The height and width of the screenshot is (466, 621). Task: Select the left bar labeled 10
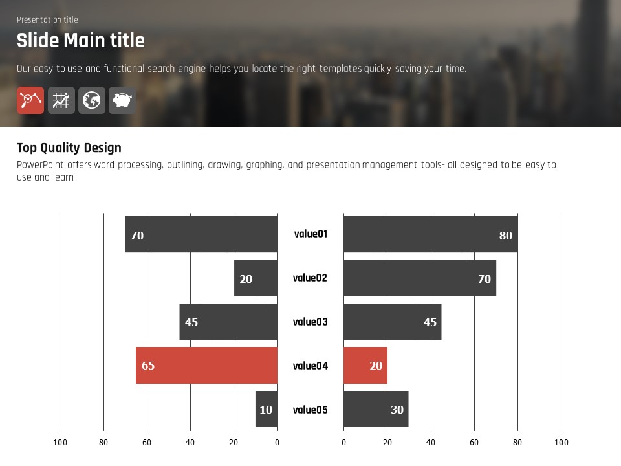[x=266, y=409]
